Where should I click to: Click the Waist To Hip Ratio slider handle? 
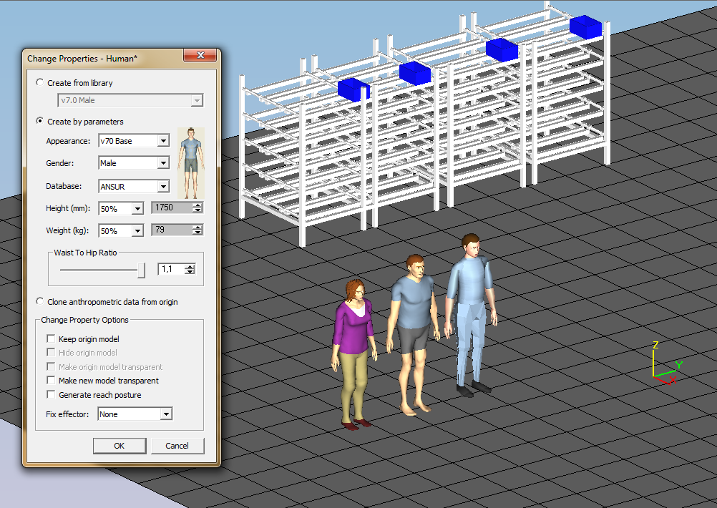pos(141,270)
